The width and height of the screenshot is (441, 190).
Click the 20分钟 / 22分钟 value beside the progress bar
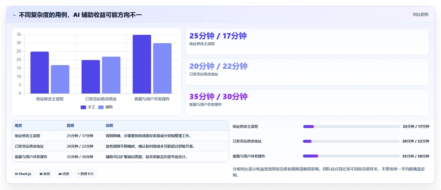click(x=416, y=141)
